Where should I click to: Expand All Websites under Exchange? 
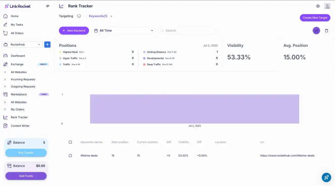5,72
